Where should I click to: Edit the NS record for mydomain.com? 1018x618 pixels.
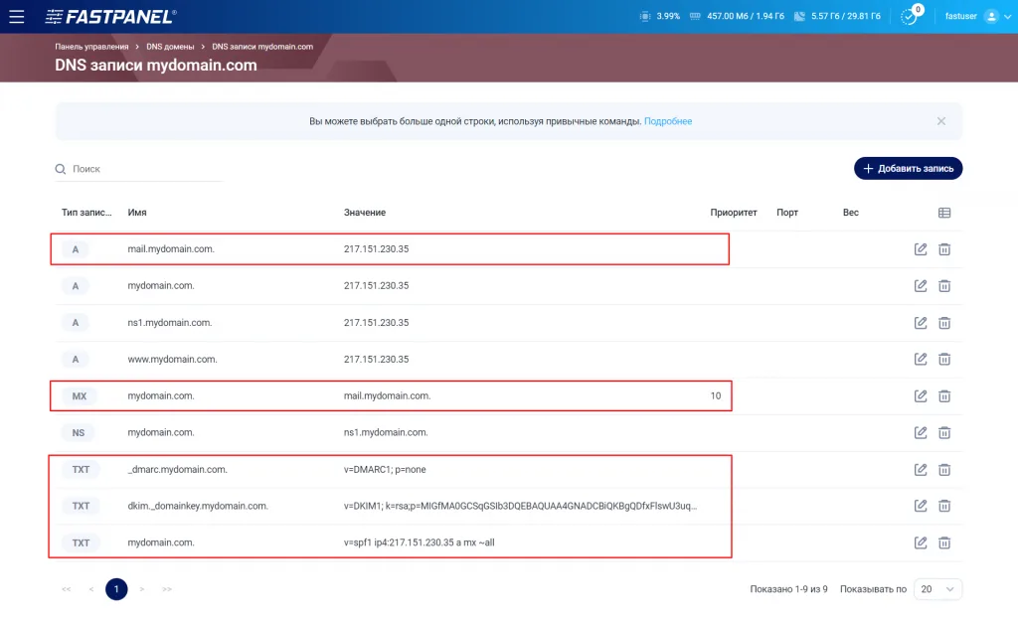point(921,432)
